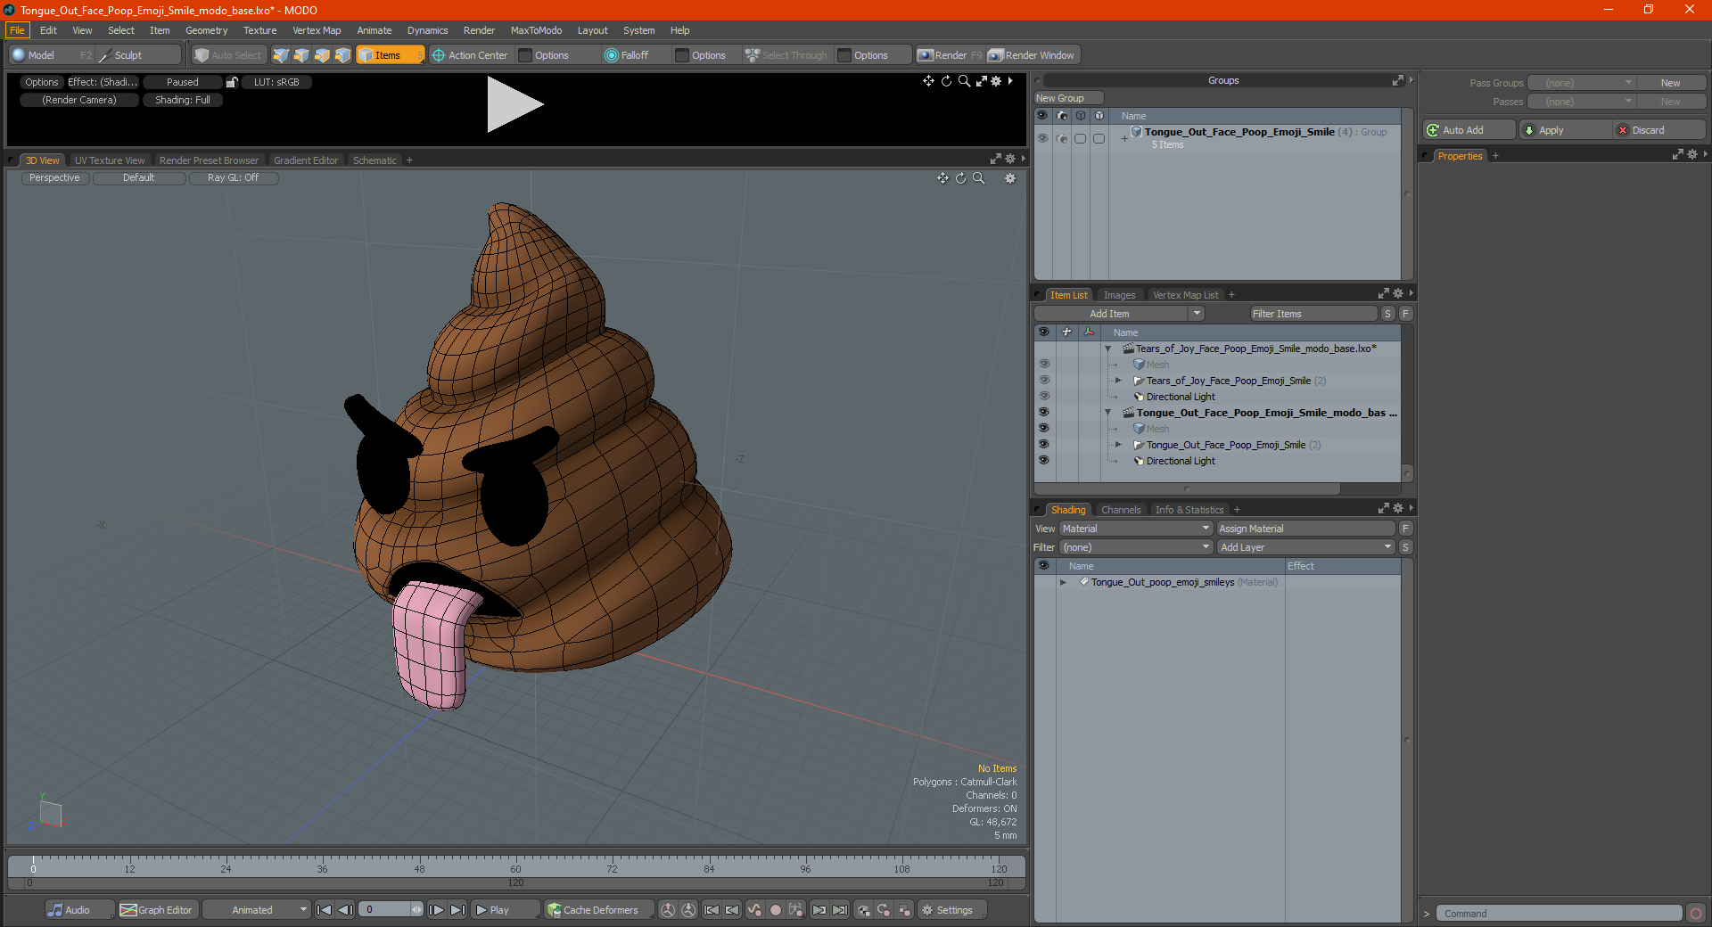Click the Action Center crosshair icon
Screen dimensions: 1712x927
point(439,55)
